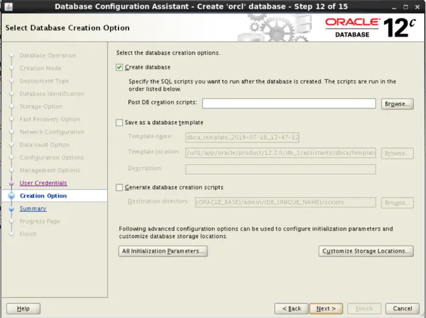Click the Java window icon in title bar
This screenshot has width=426, height=318.
(x=9, y=7)
